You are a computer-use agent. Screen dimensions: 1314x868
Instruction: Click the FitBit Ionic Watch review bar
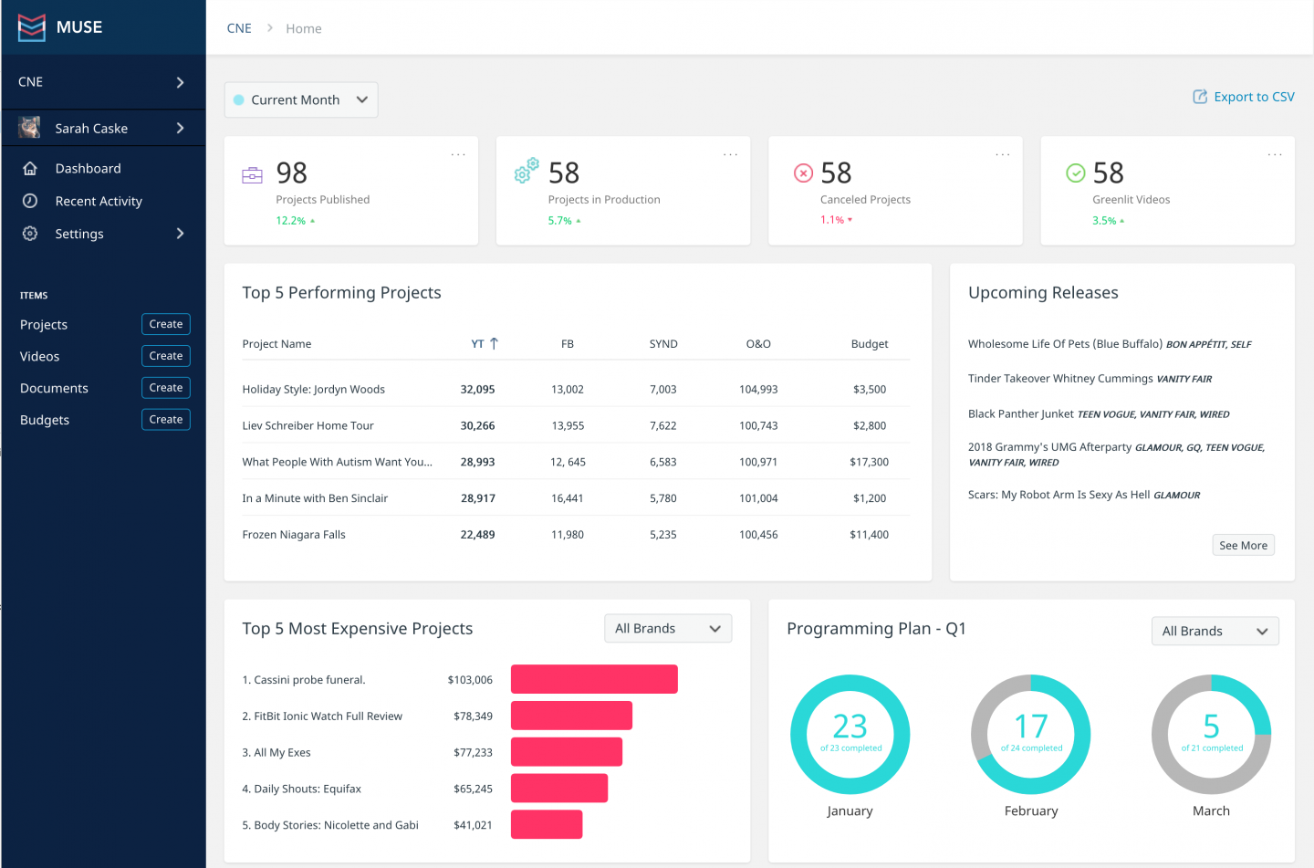tap(571, 716)
